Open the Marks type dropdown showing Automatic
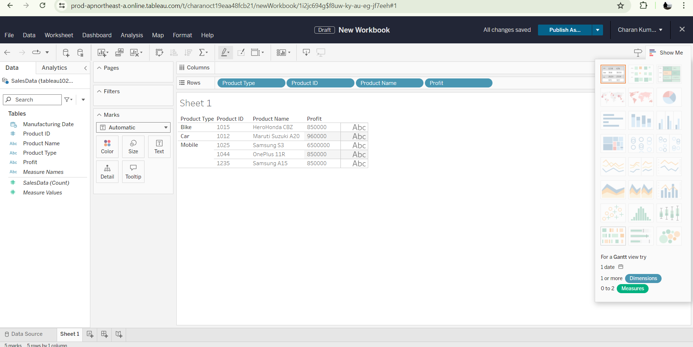693x347 pixels. pos(133,127)
